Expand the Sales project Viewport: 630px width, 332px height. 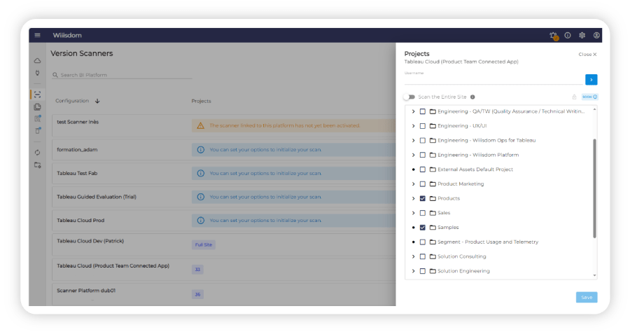pyautogui.click(x=414, y=213)
